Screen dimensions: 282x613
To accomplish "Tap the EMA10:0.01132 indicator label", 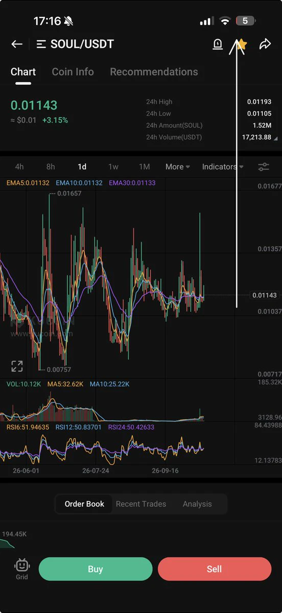I will 79,183.
